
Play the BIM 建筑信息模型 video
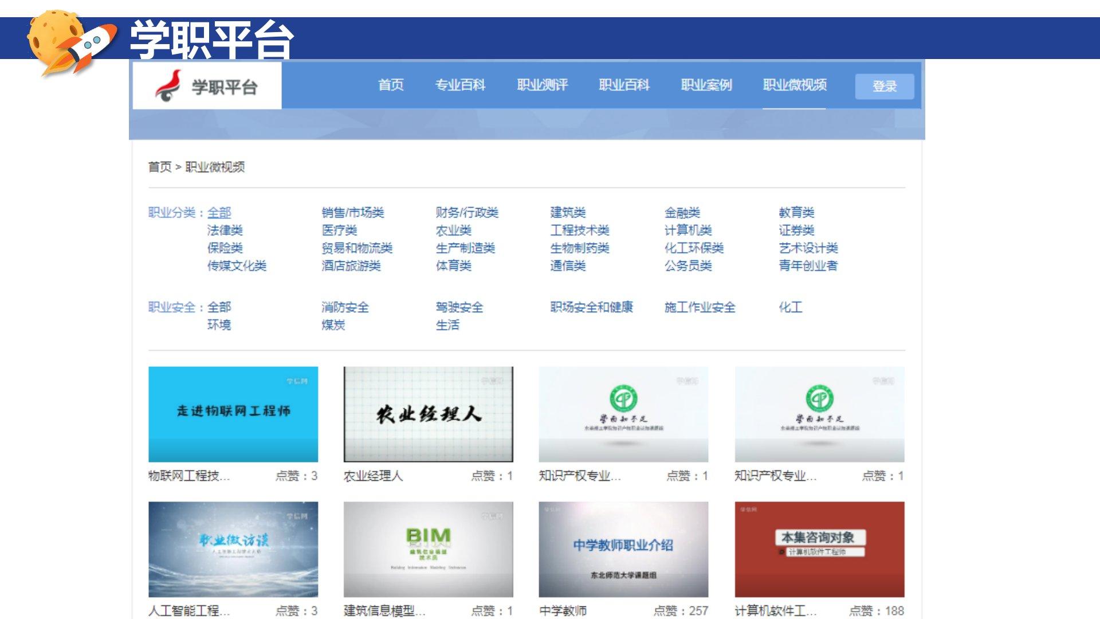tap(428, 549)
